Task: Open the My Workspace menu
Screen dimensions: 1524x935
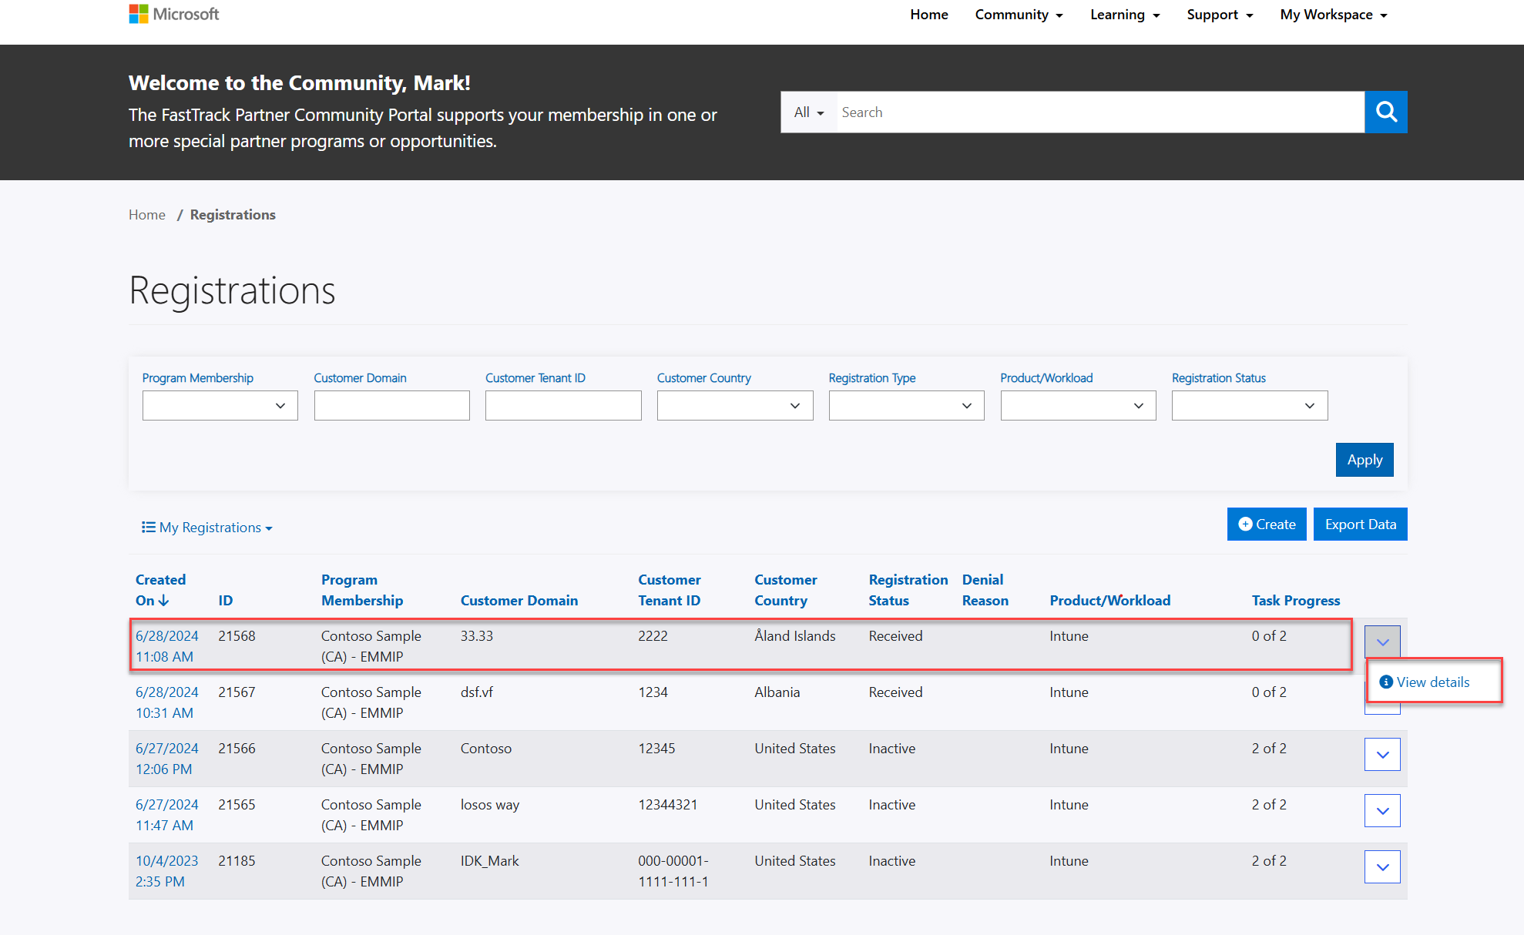Action: (x=1334, y=15)
